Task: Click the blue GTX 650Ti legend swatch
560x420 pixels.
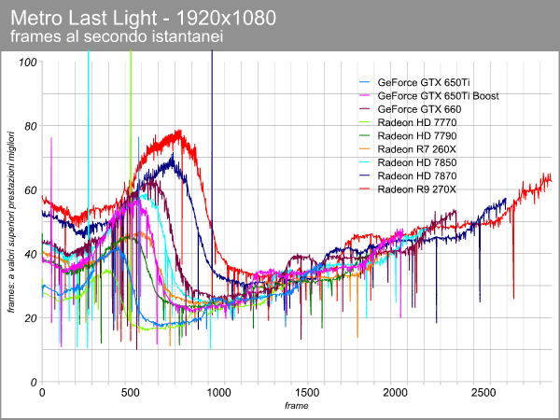Action: coord(364,82)
